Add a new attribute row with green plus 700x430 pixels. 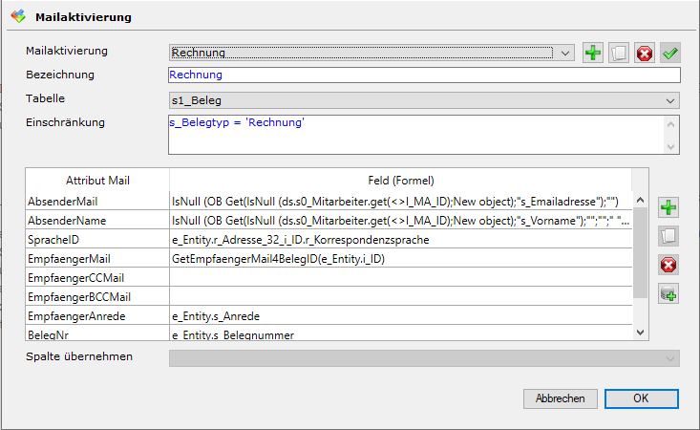tap(668, 207)
